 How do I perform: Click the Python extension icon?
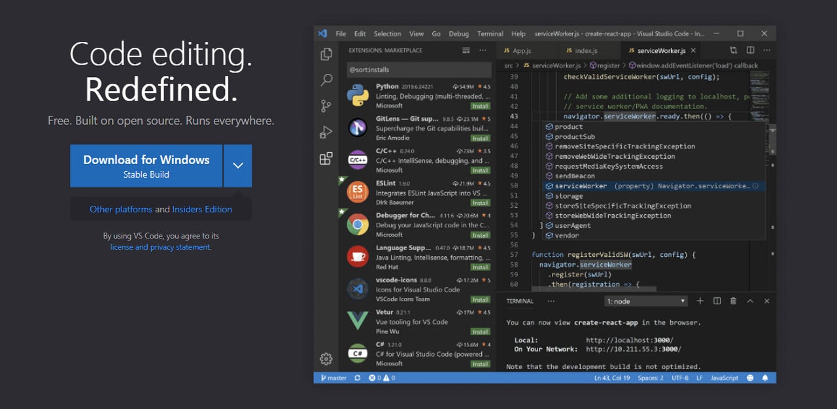click(358, 95)
